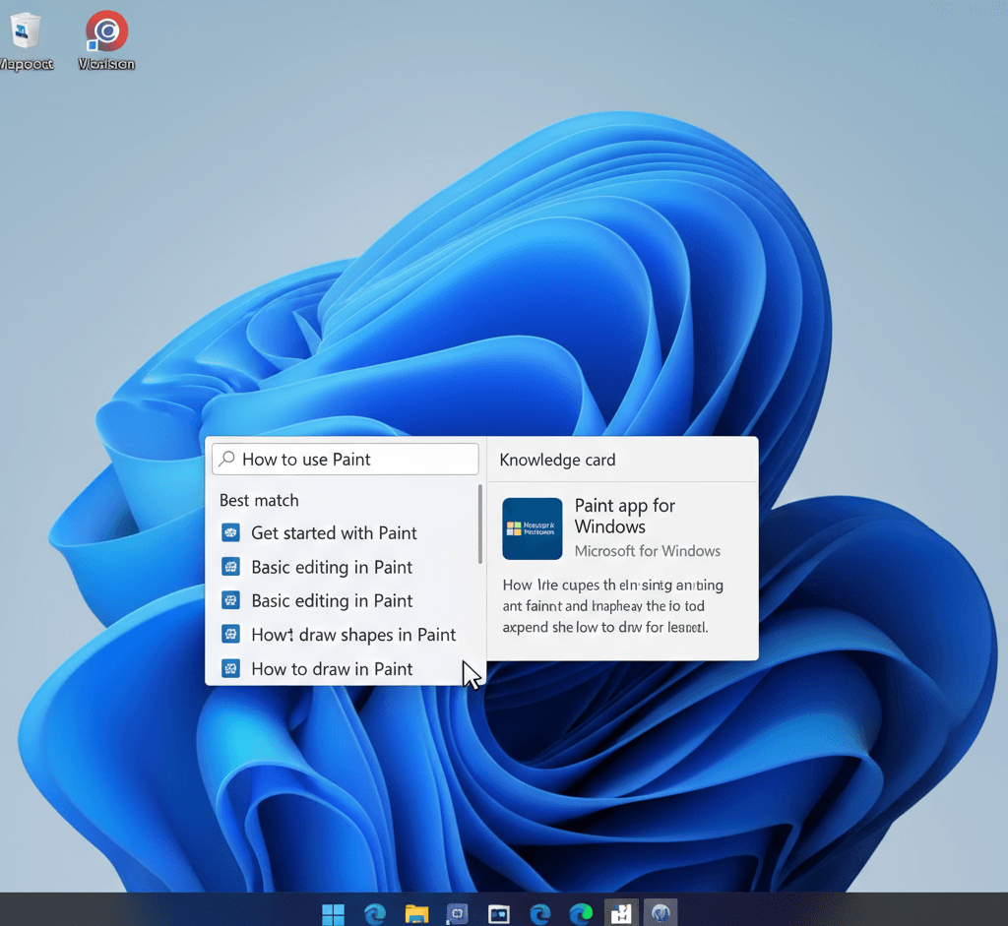
Task: Click the purple square taskbar icon
Action: coord(458,913)
